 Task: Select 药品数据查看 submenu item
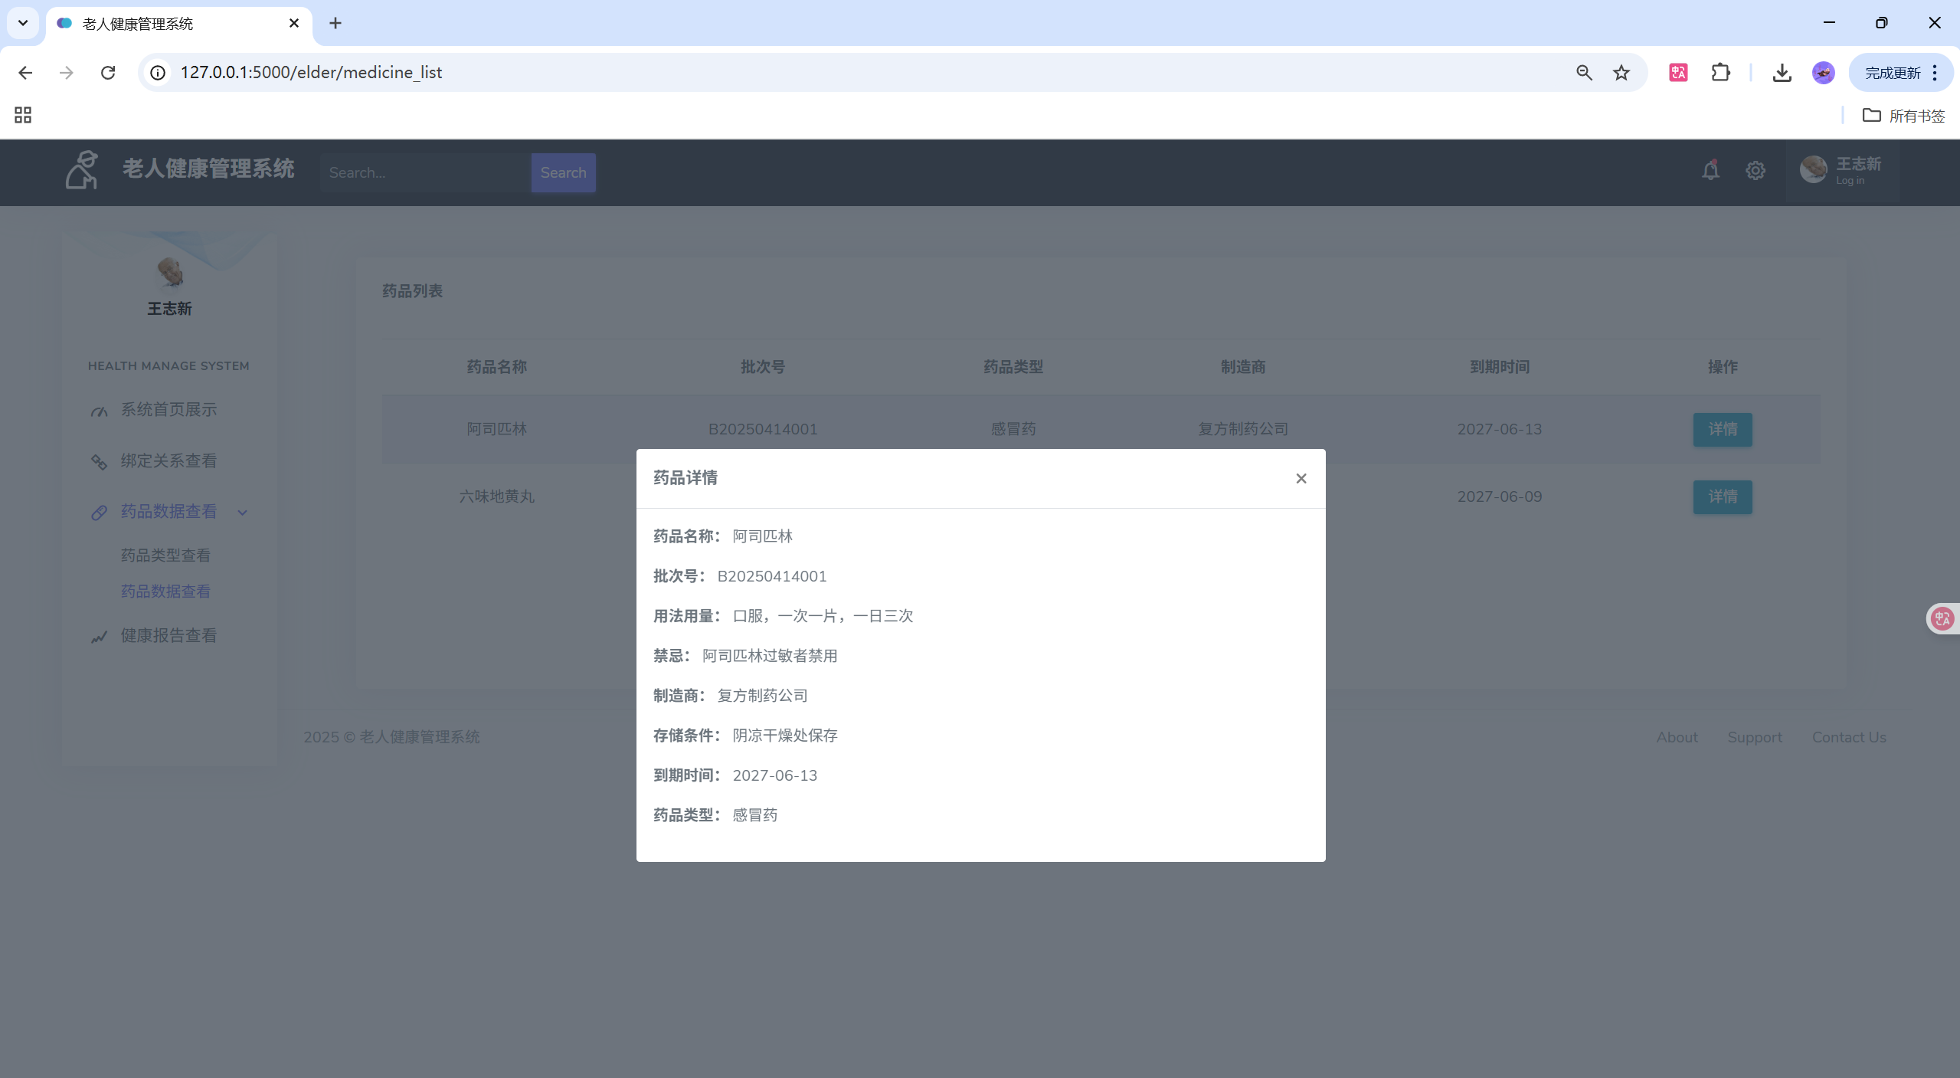tap(165, 591)
